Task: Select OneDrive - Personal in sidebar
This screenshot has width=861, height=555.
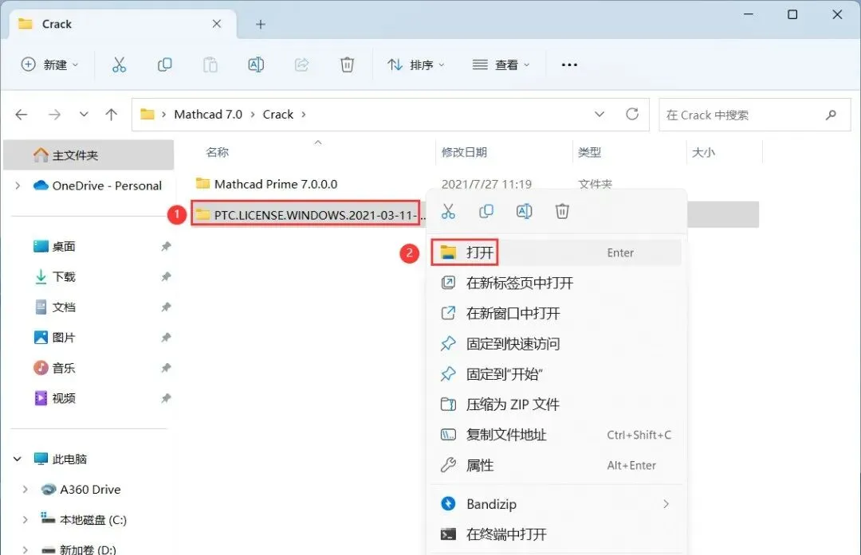Action: pos(98,186)
